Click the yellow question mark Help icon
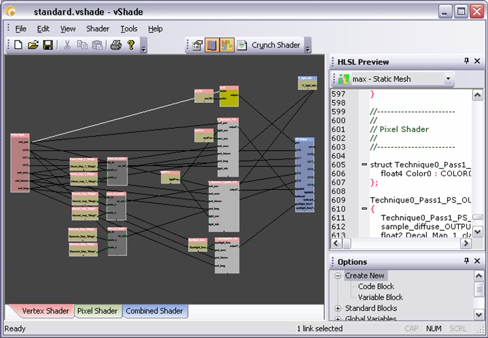Image resolution: width=488 pixels, height=338 pixels. pos(131,45)
